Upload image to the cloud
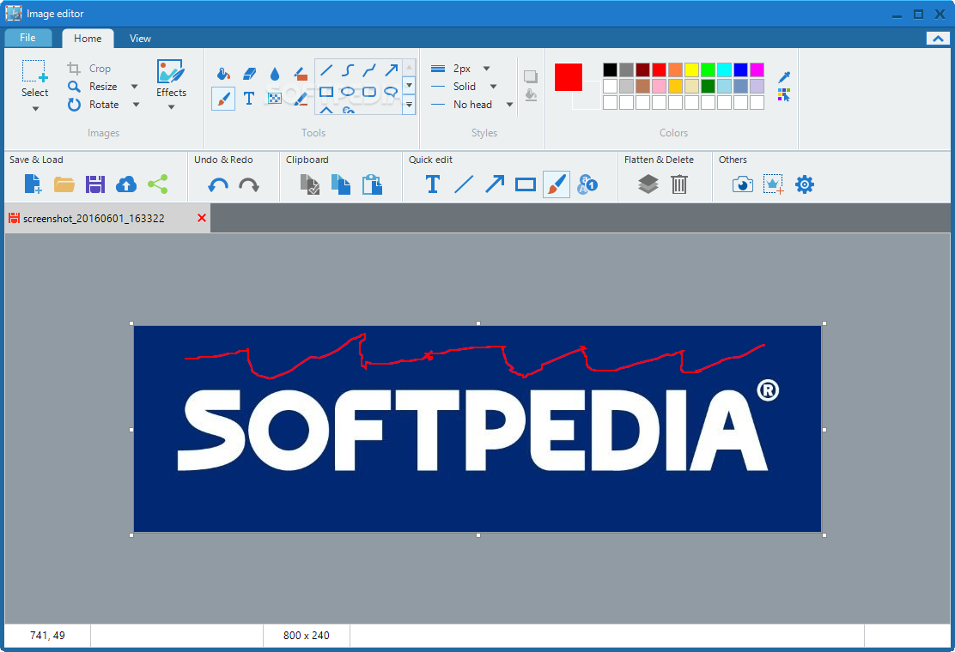Viewport: 955px width, 652px height. (126, 184)
